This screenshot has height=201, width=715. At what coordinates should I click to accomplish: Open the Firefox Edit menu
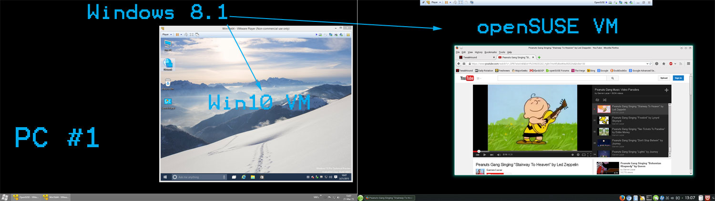pyautogui.click(x=464, y=52)
